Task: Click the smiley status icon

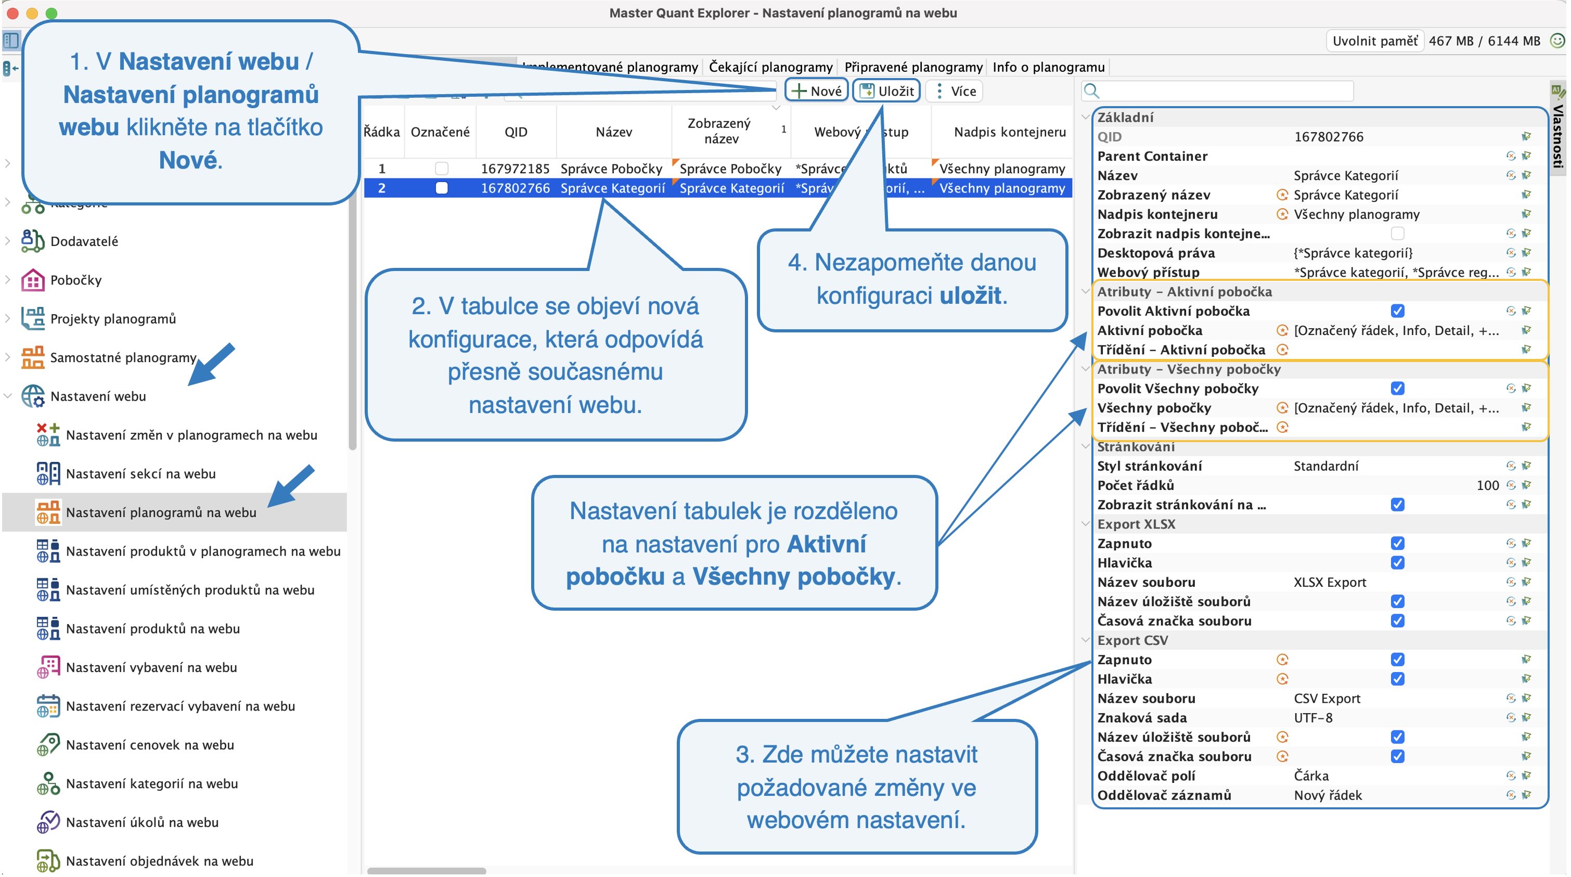Action: (1557, 41)
